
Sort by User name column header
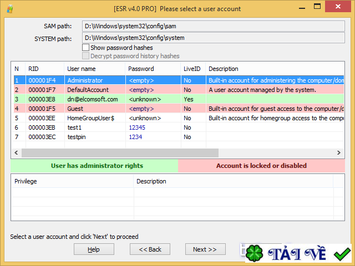(x=81, y=69)
